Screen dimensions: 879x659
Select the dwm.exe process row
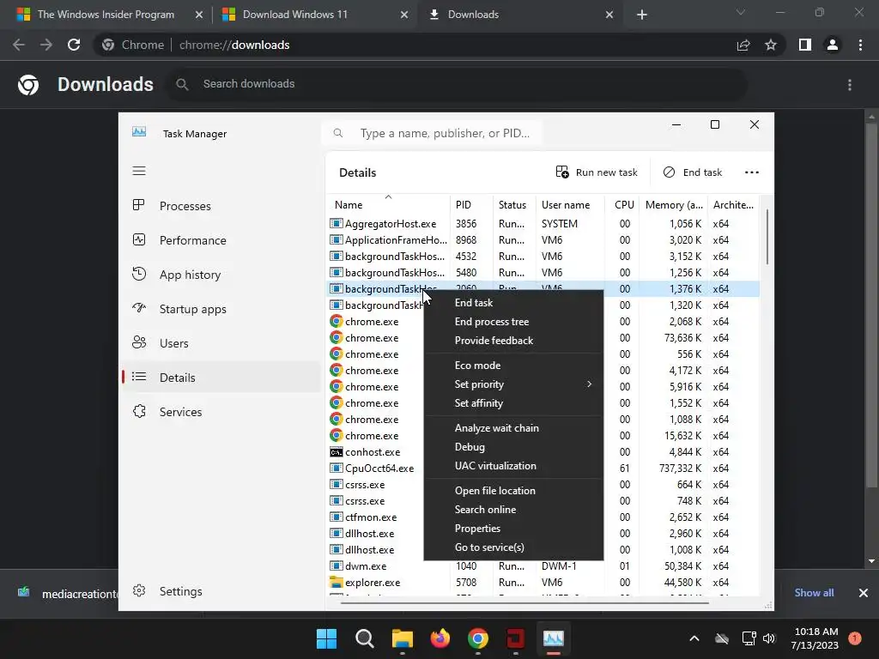pyautogui.click(x=543, y=566)
